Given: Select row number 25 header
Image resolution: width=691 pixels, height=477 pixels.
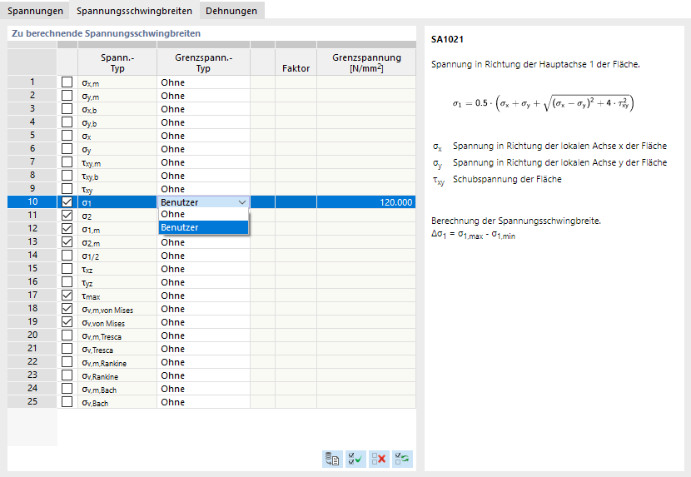Looking at the screenshot, I should (32, 401).
